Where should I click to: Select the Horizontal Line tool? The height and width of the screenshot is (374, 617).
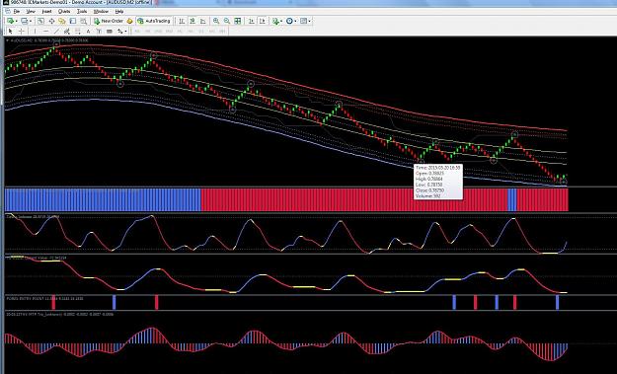(x=46, y=31)
